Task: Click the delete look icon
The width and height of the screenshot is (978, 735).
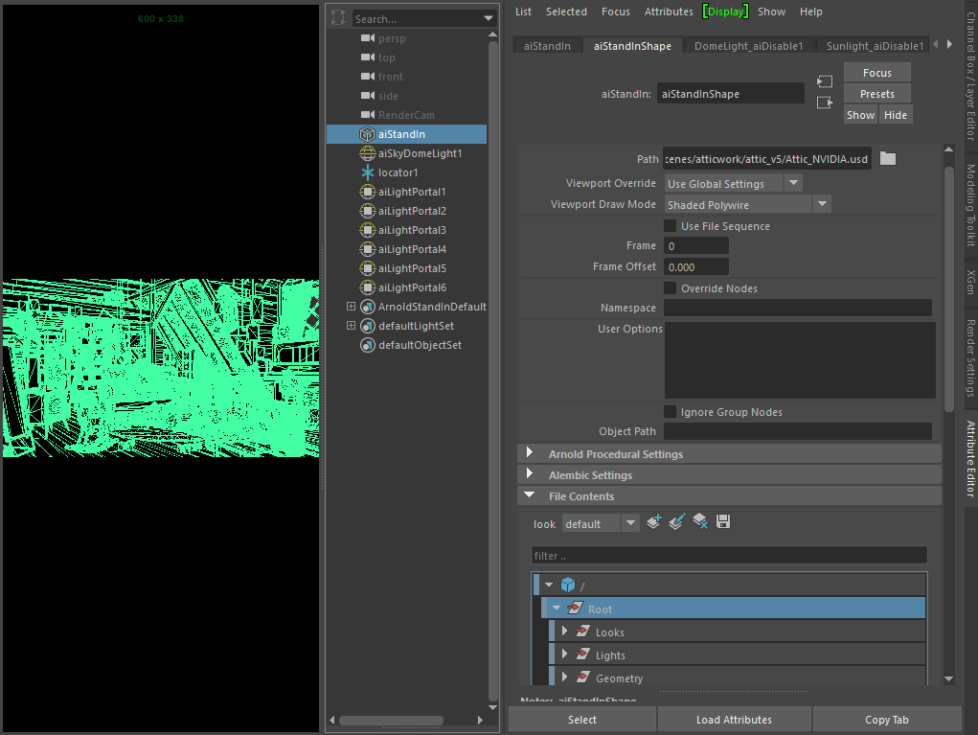Action: [700, 522]
